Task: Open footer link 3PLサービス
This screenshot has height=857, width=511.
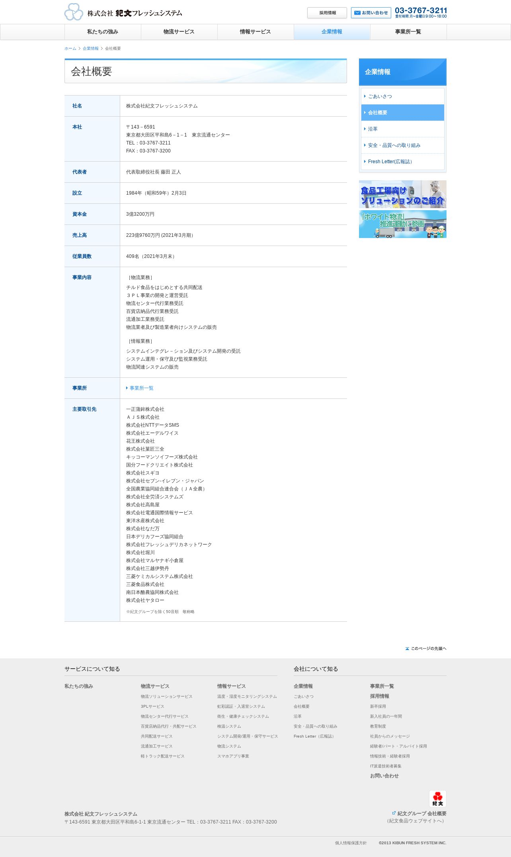Action: [152, 707]
